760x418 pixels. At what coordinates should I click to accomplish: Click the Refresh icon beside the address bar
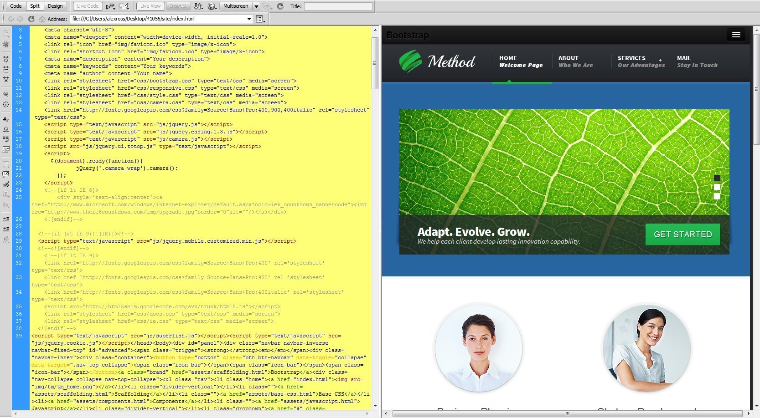[31, 19]
